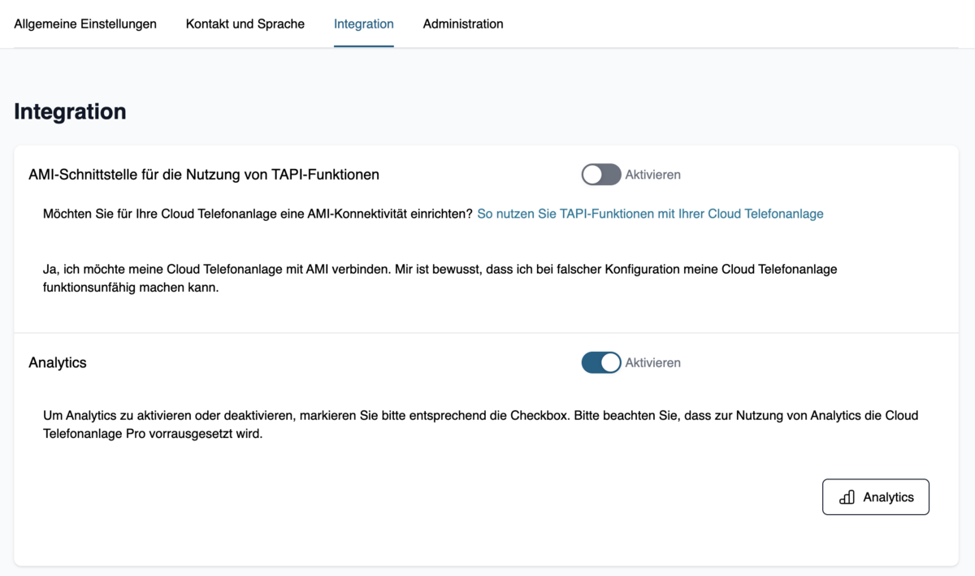Click the Analytics button

[876, 497]
